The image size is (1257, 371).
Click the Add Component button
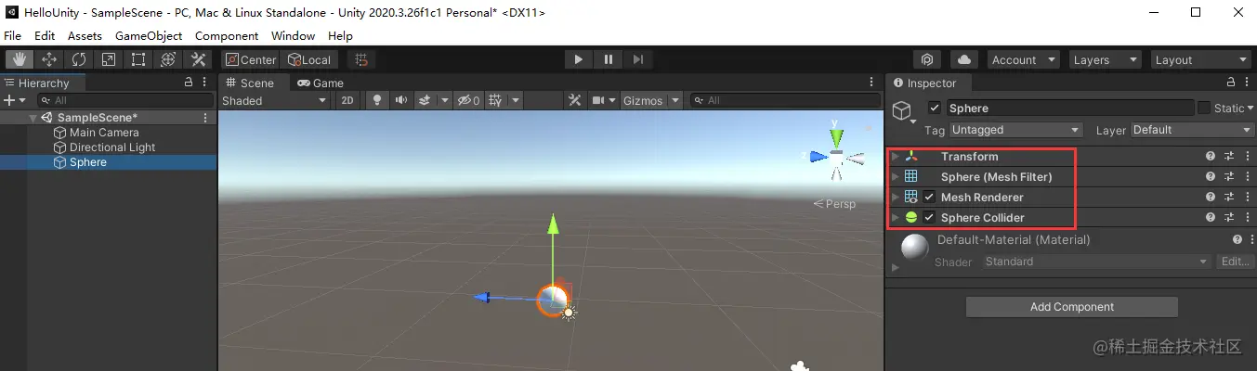tap(1072, 307)
